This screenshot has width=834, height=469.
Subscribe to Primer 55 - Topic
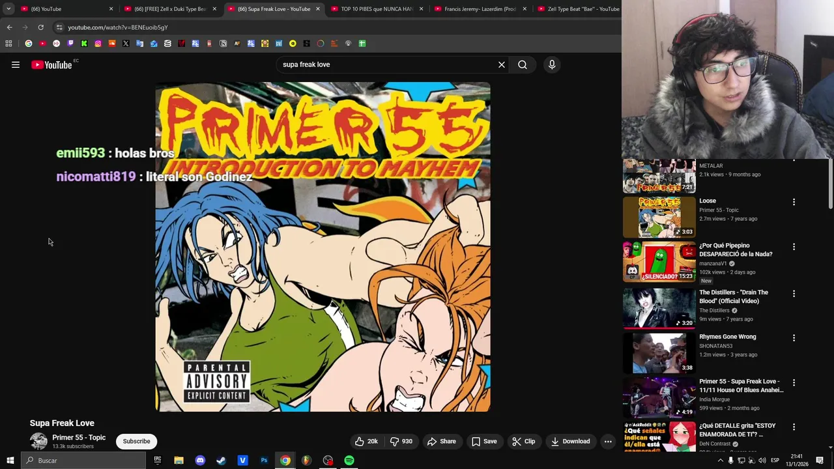click(x=136, y=441)
